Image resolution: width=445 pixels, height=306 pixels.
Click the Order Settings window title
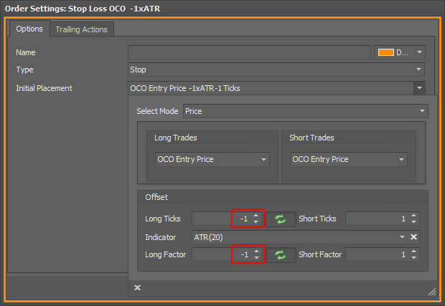coord(83,9)
